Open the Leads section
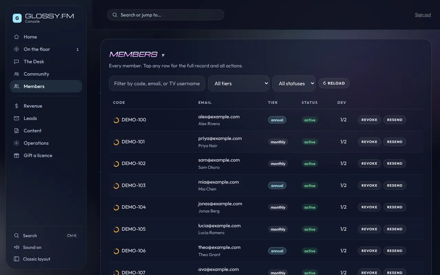Screen dimensions: 440x275 click(x=46, y=118)
